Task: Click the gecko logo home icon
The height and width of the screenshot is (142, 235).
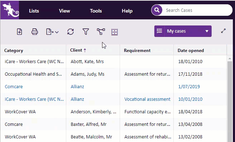Action: click(10, 10)
